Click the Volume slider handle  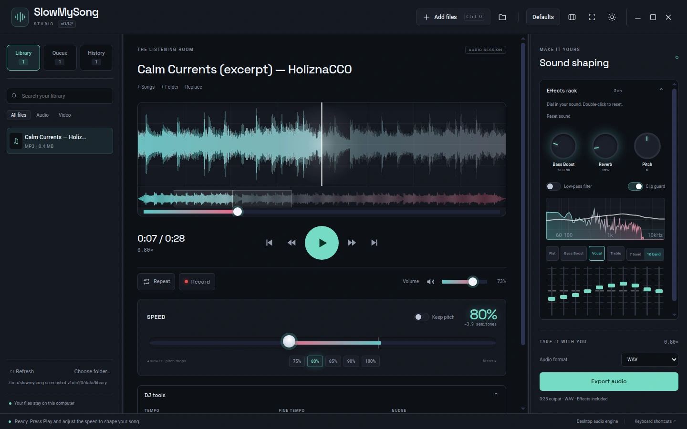(x=473, y=282)
